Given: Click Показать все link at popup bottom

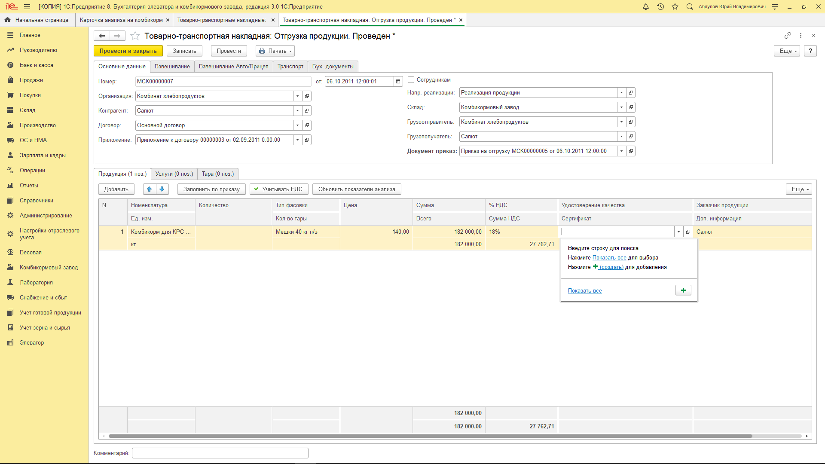Looking at the screenshot, I should coord(585,291).
